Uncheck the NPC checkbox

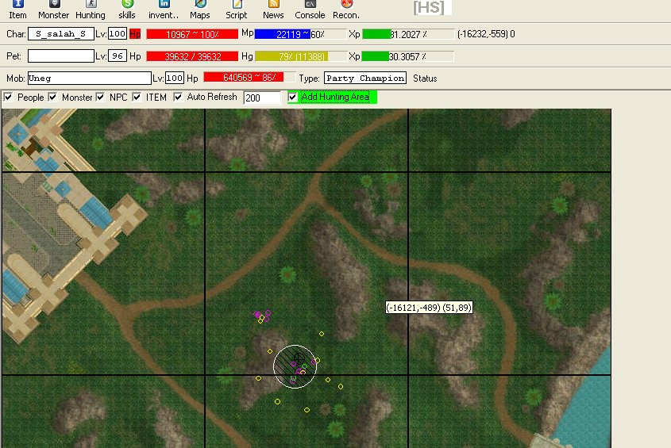tap(100, 97)
